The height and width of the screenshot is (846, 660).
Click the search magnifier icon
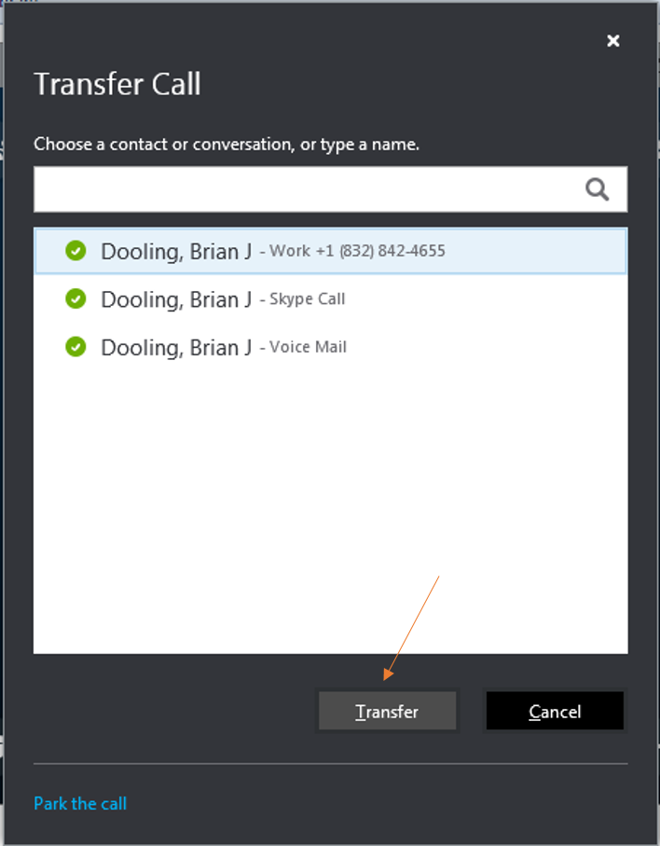(597, 190)
